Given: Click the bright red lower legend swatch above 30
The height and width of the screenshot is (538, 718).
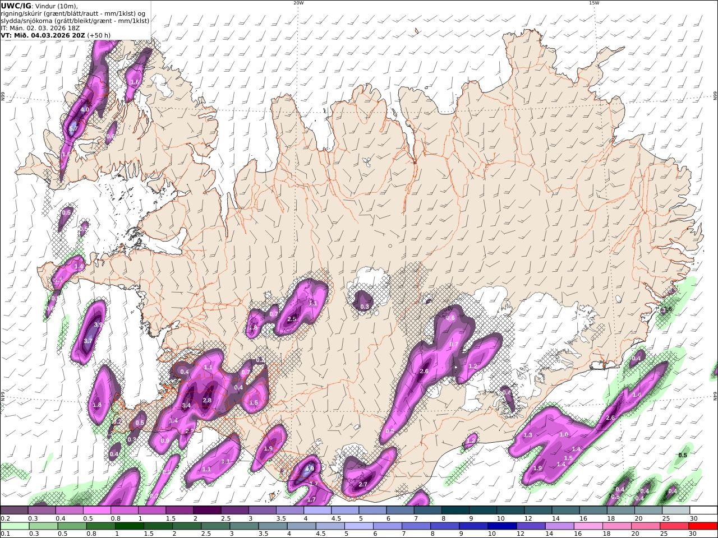Looking at the screenshot, I should click(703, 526).
